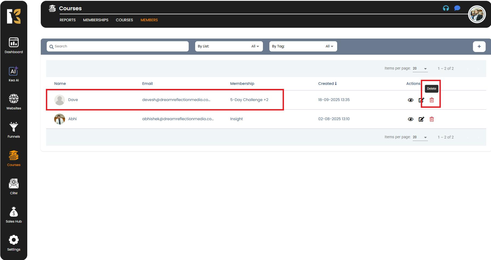
Task: Open the top Items per page dropdown
Action: click(420, 69)
